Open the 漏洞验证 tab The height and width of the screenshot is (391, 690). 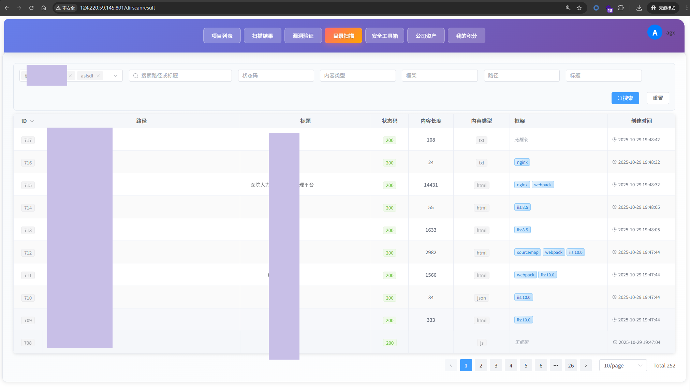pos(303,36)
